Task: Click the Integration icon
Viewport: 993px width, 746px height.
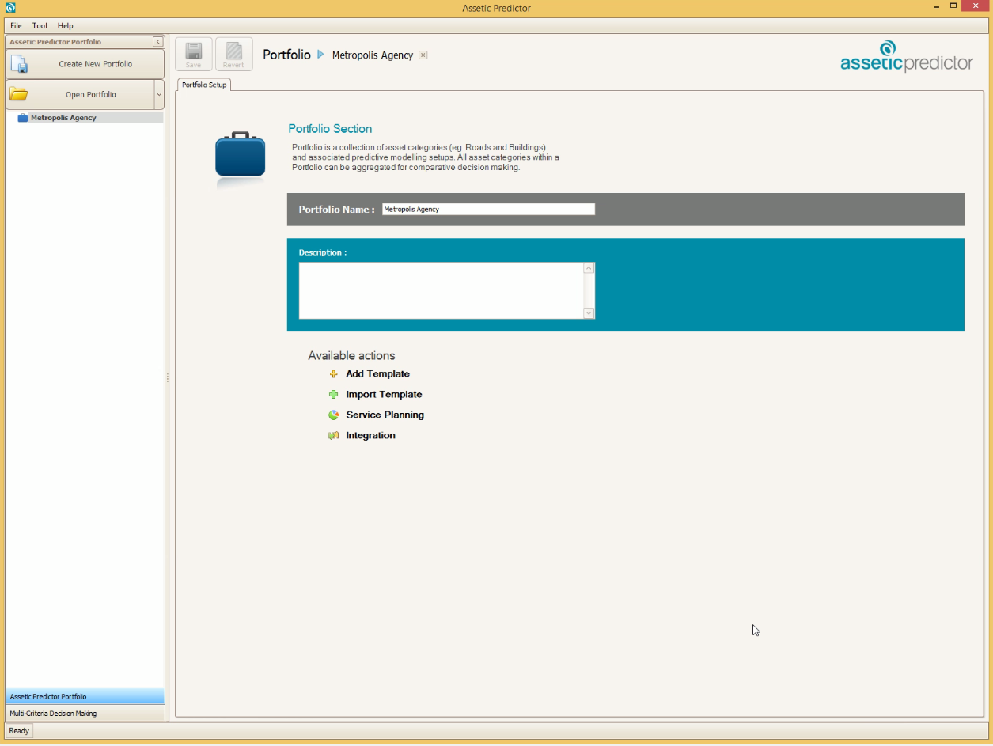Action: 334,436
